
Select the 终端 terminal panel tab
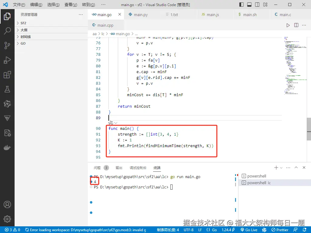pos(157,168)
